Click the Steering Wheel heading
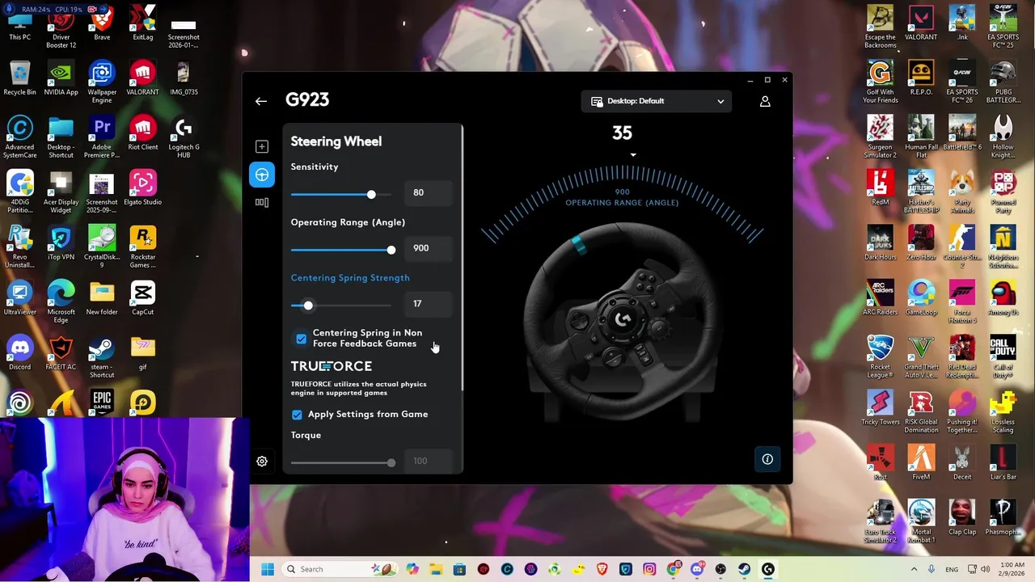This screenshot has width=1035, height=582. click(336, 141)
